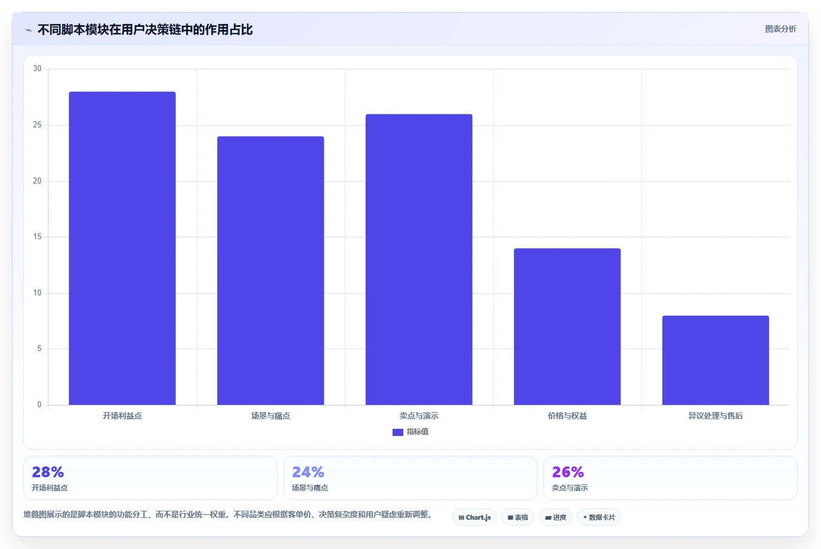
Task: Click the icon inside the Chart.js chip
Action: 461,518
